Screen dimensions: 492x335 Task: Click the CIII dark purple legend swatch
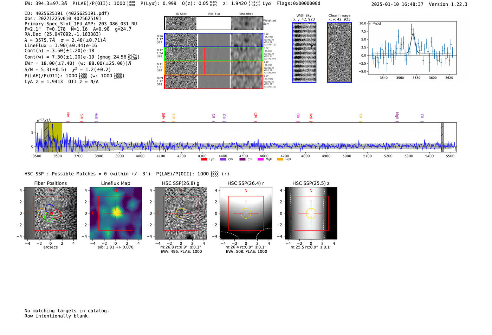coord(242,159)
